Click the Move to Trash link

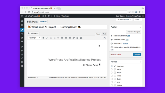[116, 55]
